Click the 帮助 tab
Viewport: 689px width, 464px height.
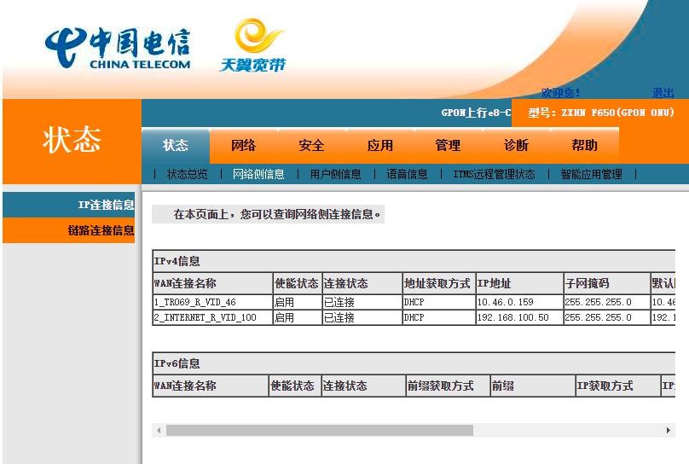pos(584,146)
